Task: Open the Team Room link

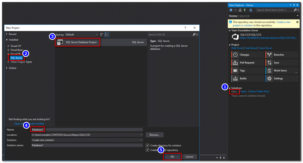Action: (x=265, y=48)
